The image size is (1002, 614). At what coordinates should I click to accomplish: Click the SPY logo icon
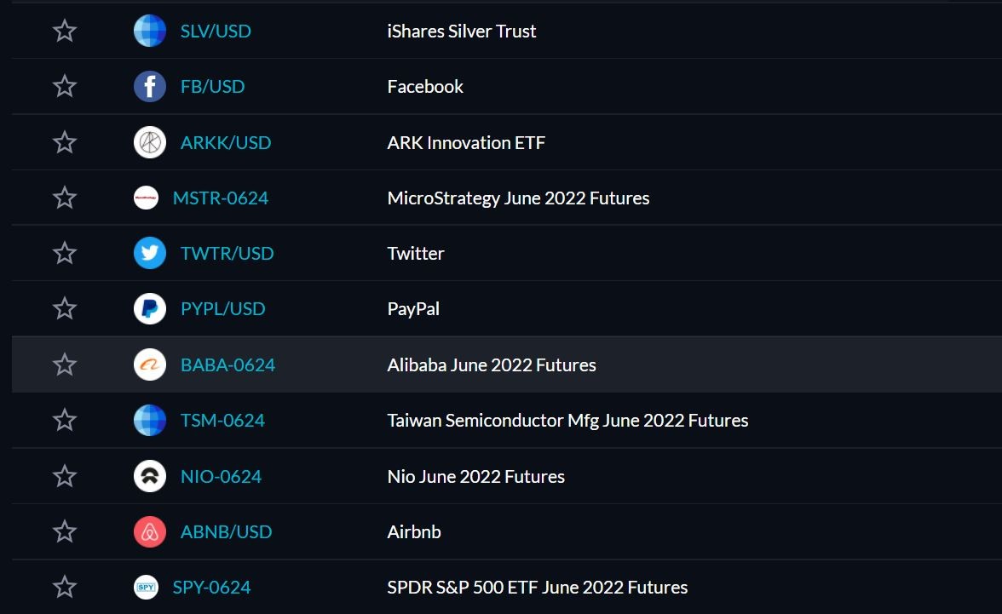tap(146, 587)
